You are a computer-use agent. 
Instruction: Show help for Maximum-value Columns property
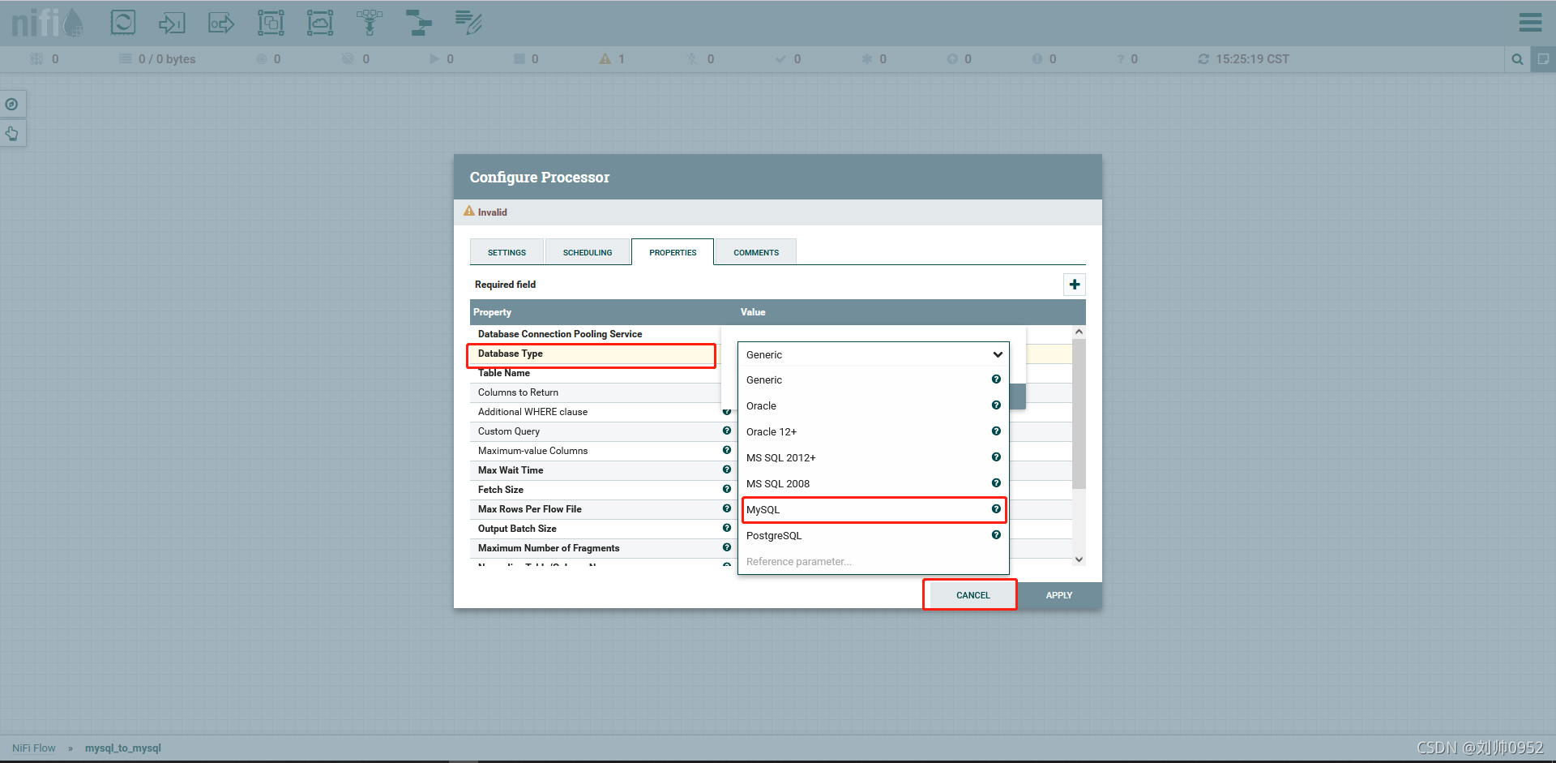(727, 450)
